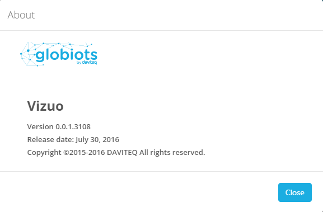323x212 pixels.
Task: Click the Copyright notice line
Action: [x=116, y=153]
